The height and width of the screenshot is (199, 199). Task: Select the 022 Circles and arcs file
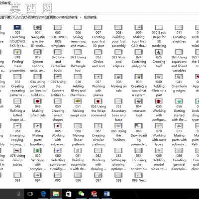coord(98,59)
